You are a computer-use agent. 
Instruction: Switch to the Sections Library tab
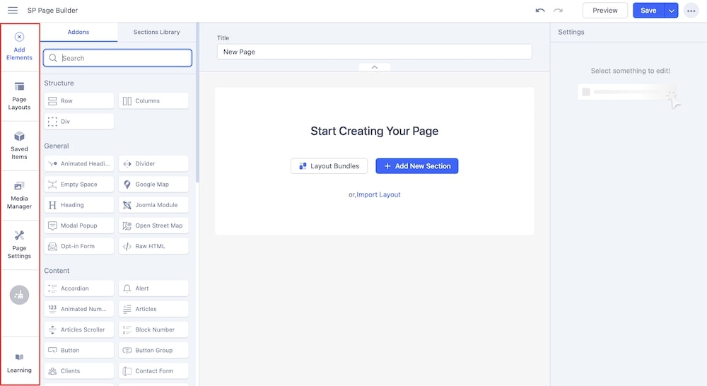click(x=156, y=32)
